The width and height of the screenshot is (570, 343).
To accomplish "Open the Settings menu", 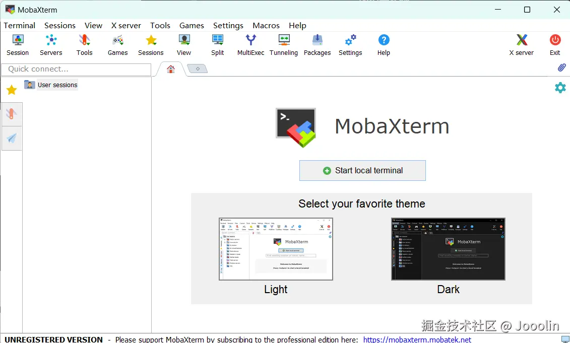I will point(228,25).
